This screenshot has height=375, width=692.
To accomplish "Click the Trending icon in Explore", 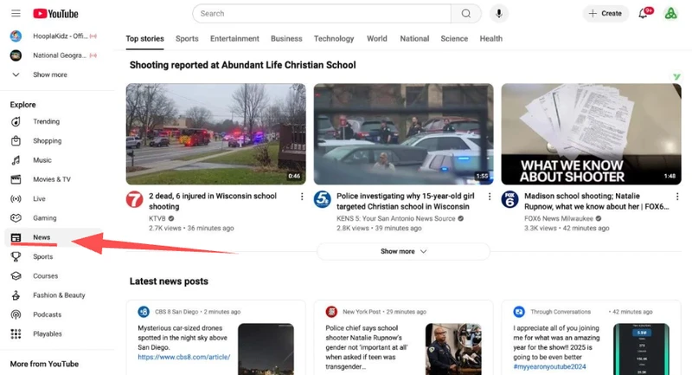I will coord(16,121).
